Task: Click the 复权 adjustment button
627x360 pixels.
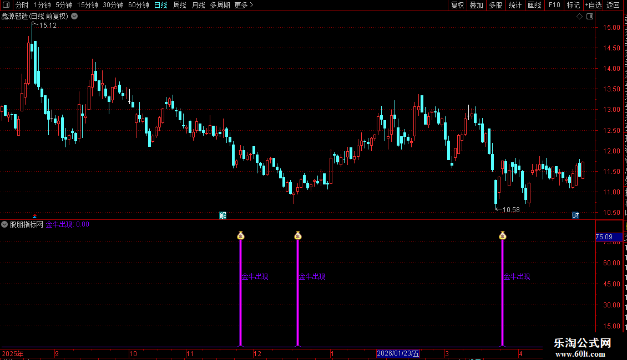Action: 457,5
